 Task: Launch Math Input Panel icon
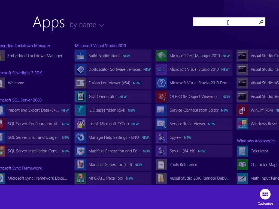tap(242, 178)
